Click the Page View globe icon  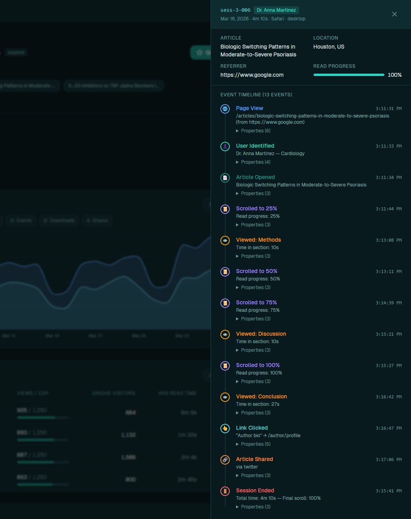[x=225, y=109]
